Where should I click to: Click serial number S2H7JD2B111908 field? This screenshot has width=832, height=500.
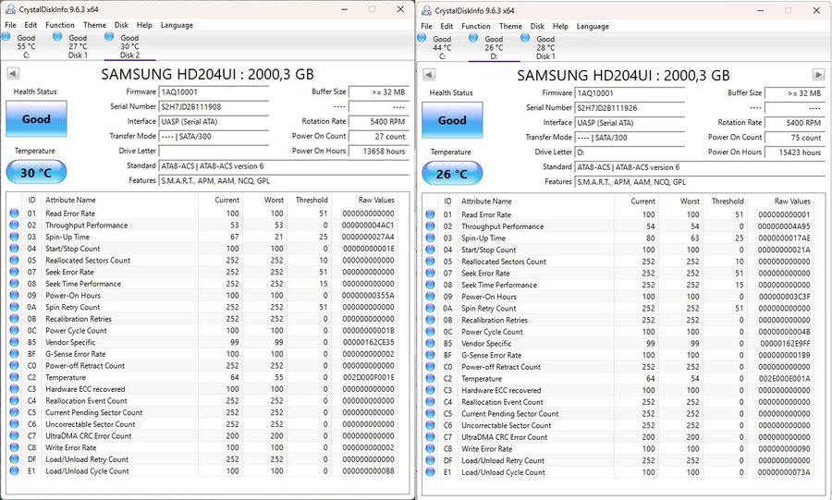coord(214,106)
